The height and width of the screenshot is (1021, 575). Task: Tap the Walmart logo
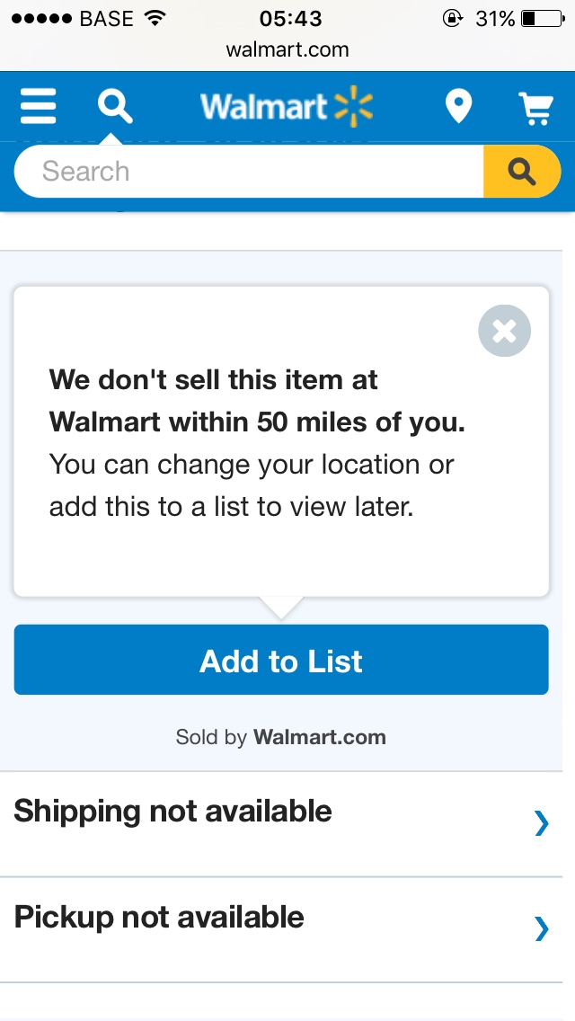point(287,107)
